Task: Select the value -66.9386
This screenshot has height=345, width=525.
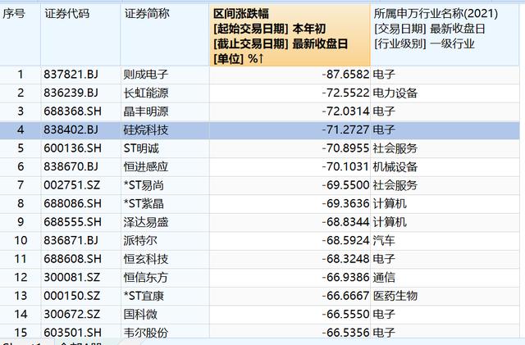Action: coord(345,277)
